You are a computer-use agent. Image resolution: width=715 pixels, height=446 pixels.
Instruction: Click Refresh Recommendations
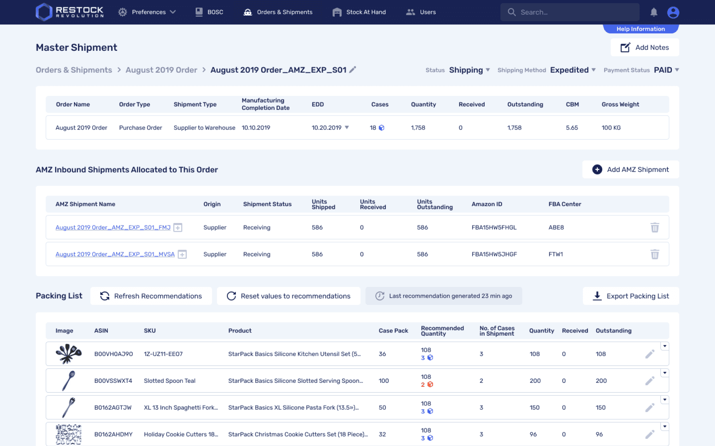[151, 296]
